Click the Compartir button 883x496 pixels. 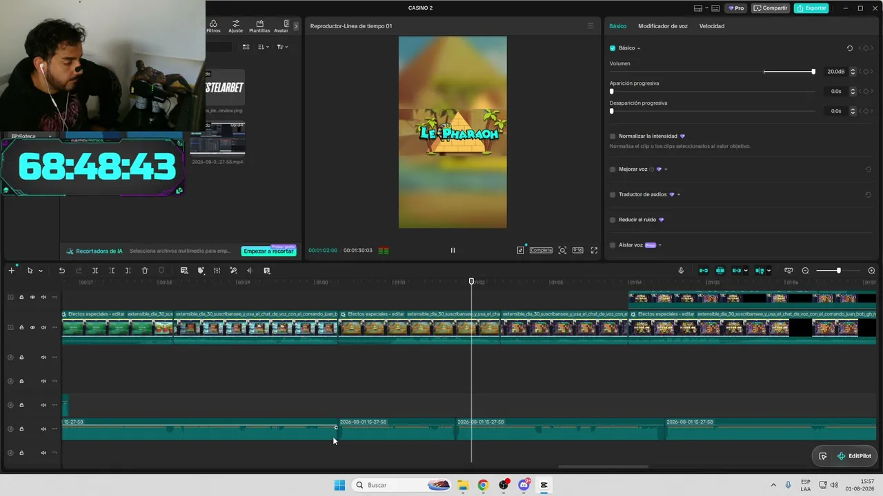771,8
